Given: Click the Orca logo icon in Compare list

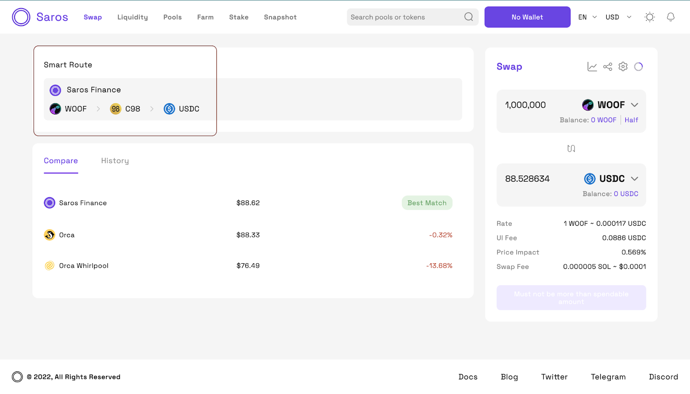Looking at the screenshot, I should click(50, 235).
